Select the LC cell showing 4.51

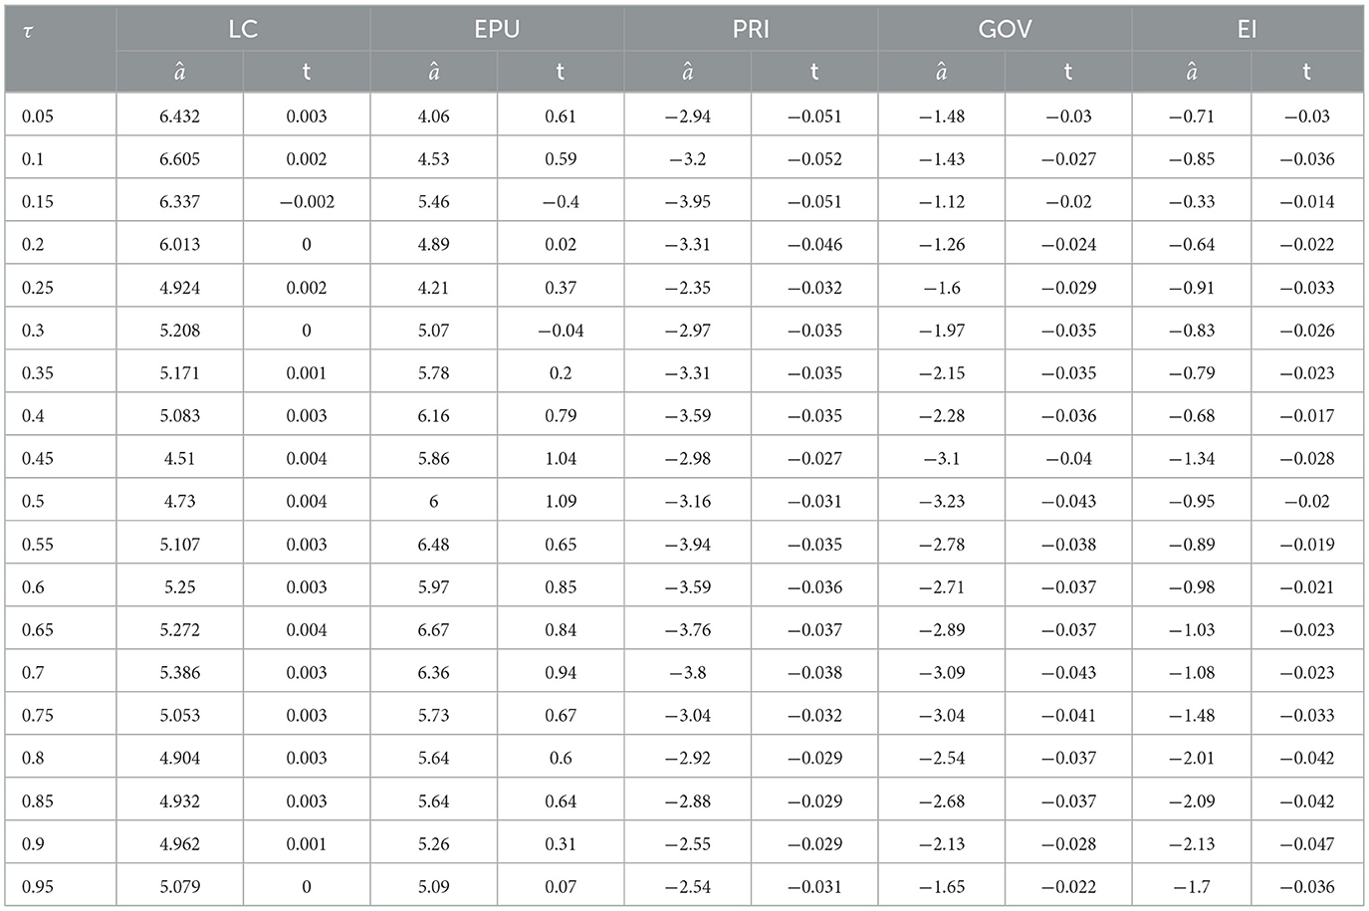point(179,458)
